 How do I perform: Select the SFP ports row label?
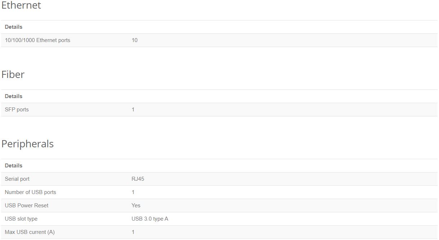click(17, 110)
